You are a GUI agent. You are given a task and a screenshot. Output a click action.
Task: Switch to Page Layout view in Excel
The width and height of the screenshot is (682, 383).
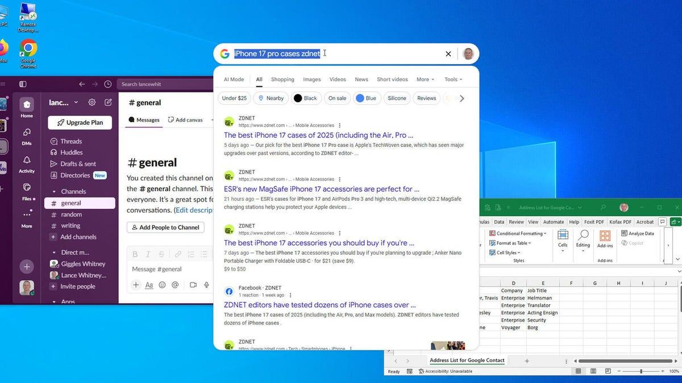point(594,371)
